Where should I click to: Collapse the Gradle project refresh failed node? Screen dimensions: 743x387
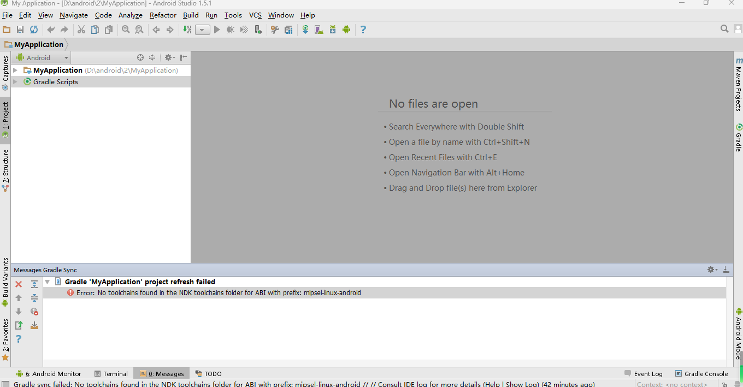coord(48,282)
